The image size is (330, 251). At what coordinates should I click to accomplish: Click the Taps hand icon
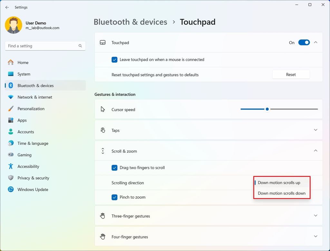[103, 130]
